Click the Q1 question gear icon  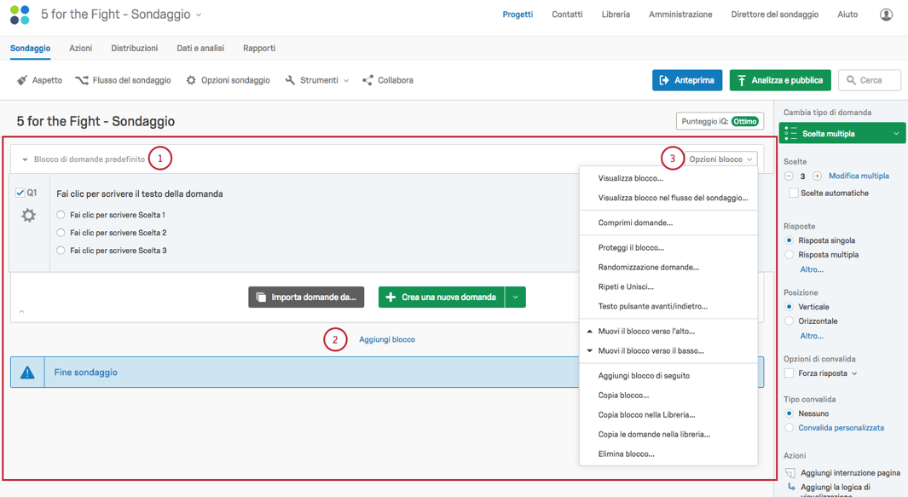coord(28,216)
